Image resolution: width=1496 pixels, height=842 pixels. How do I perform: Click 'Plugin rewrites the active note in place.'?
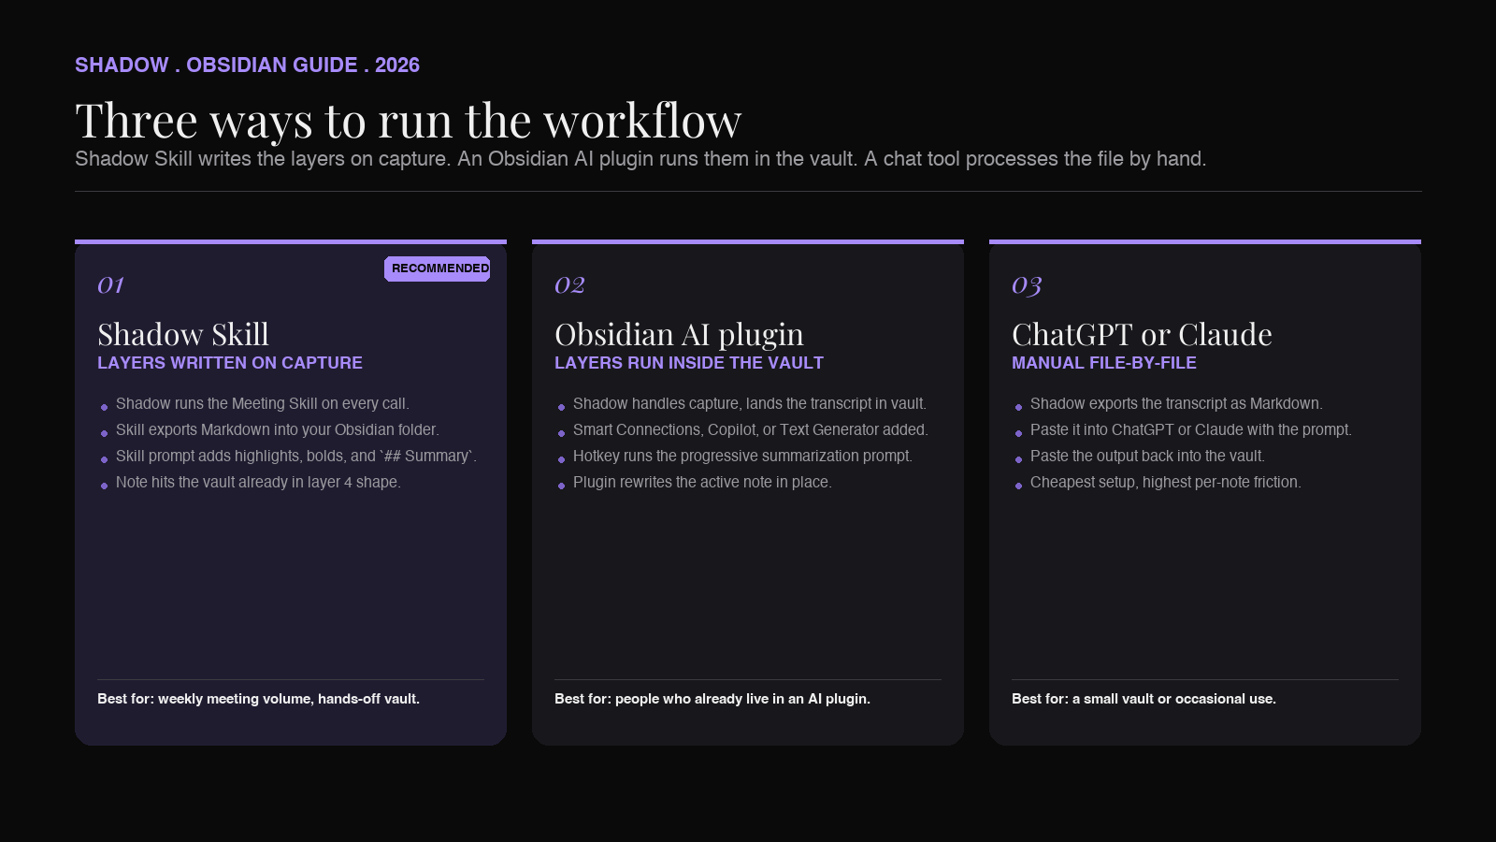click(702, 483)
